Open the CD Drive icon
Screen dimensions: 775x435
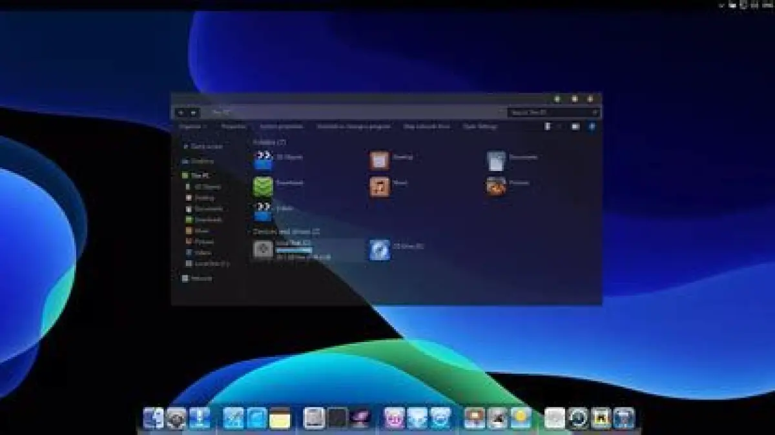click(x=380, y=250)
